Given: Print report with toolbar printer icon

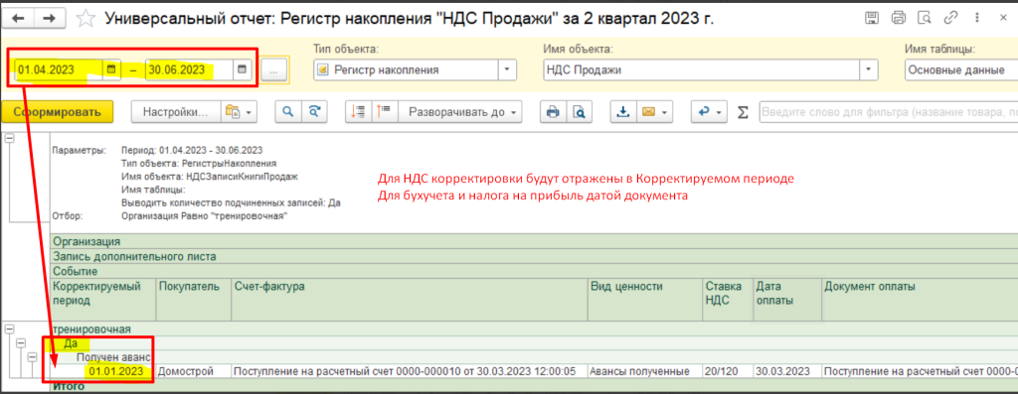Looking at the screenshot, I should click(x=553, y=111).
